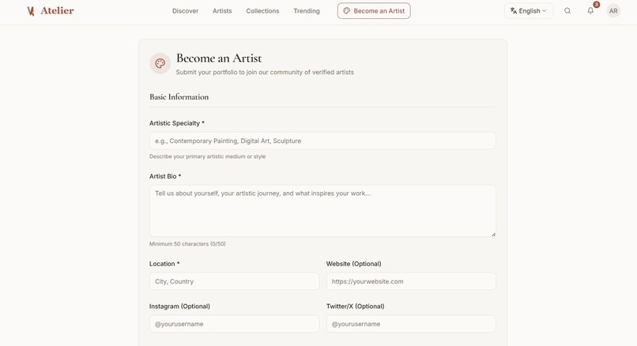This screenshot has width=637, height=346.
Task: Click the Website URL input field
Action: 411,281
